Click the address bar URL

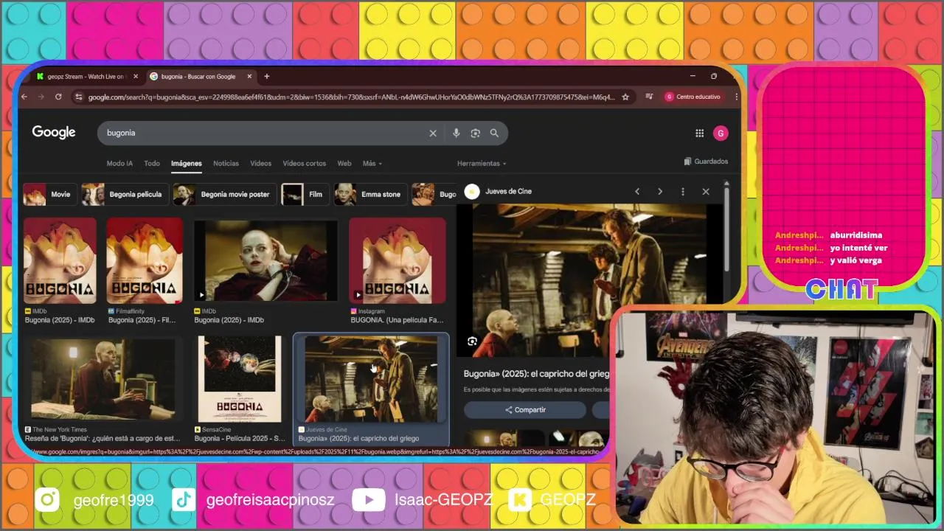point(351,97)
